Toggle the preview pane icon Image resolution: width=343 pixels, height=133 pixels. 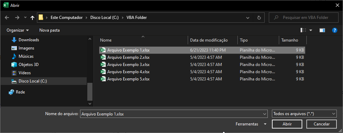pos(322,30)
